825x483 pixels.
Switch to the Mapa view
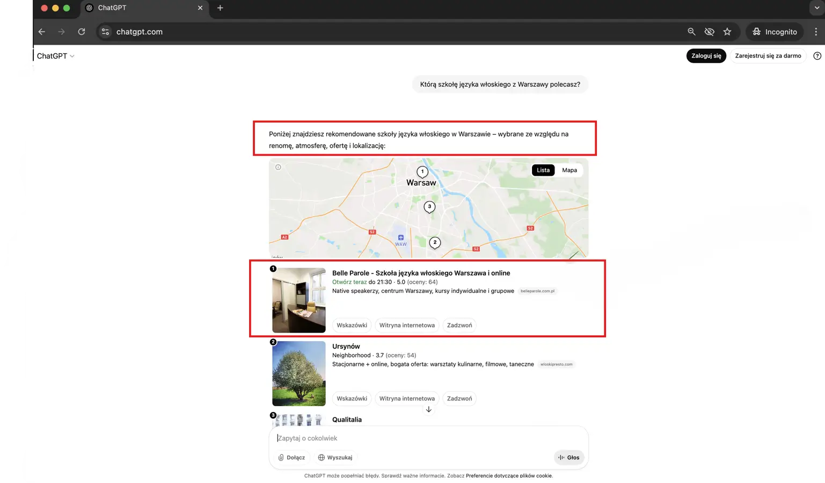tap(570, 170)
